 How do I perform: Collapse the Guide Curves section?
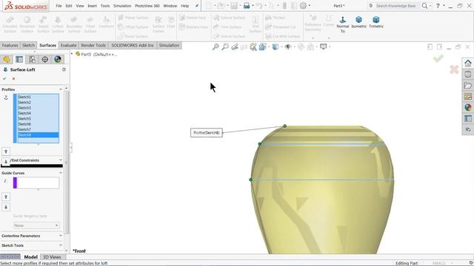[x=61, y=173]
